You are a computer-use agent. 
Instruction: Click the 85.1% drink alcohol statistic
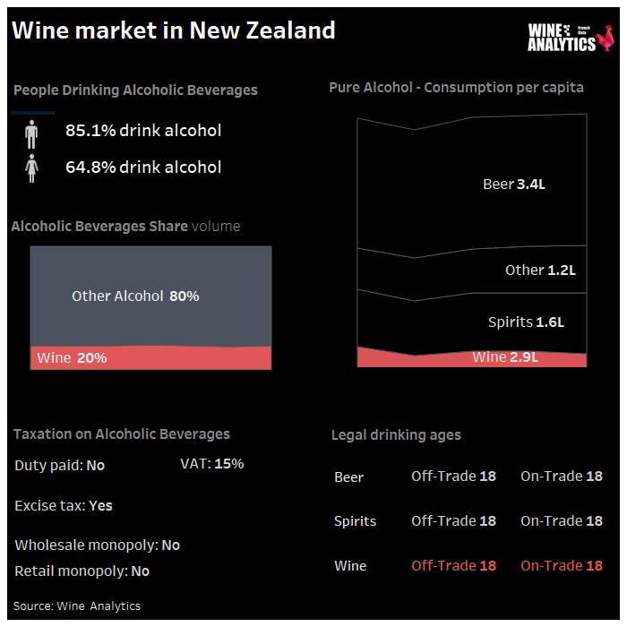point(143,131)
